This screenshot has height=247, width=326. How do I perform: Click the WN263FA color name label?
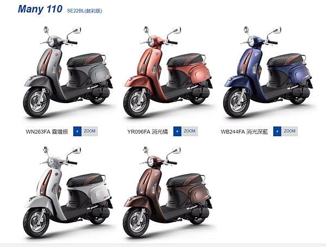click(x=47, y=132)
